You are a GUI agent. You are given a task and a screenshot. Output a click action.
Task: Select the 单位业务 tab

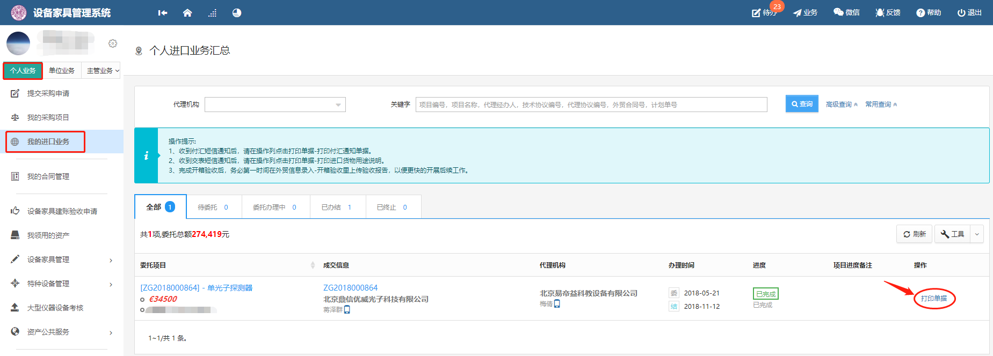pyautogui.click(x=62, y=70)
